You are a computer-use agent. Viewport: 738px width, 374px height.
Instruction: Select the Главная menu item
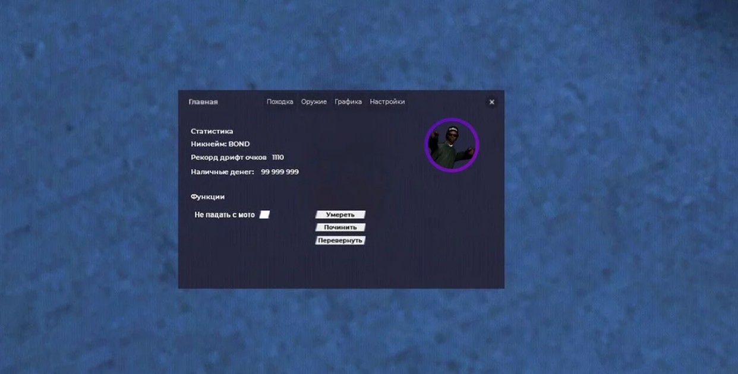pos(203,102)
